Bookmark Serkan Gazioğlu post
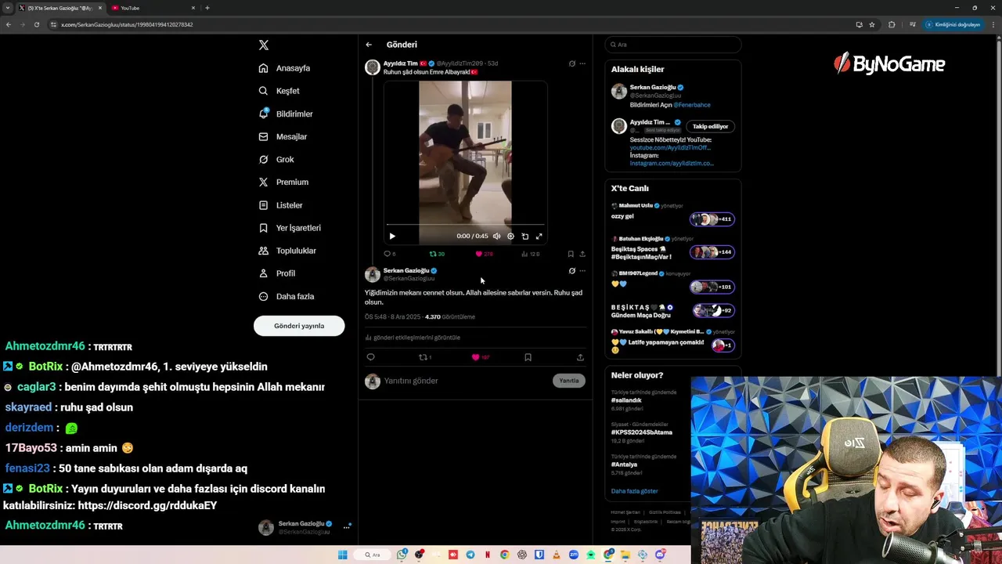The height and width of the screenshot is (564, 1002). click(528, 357)
